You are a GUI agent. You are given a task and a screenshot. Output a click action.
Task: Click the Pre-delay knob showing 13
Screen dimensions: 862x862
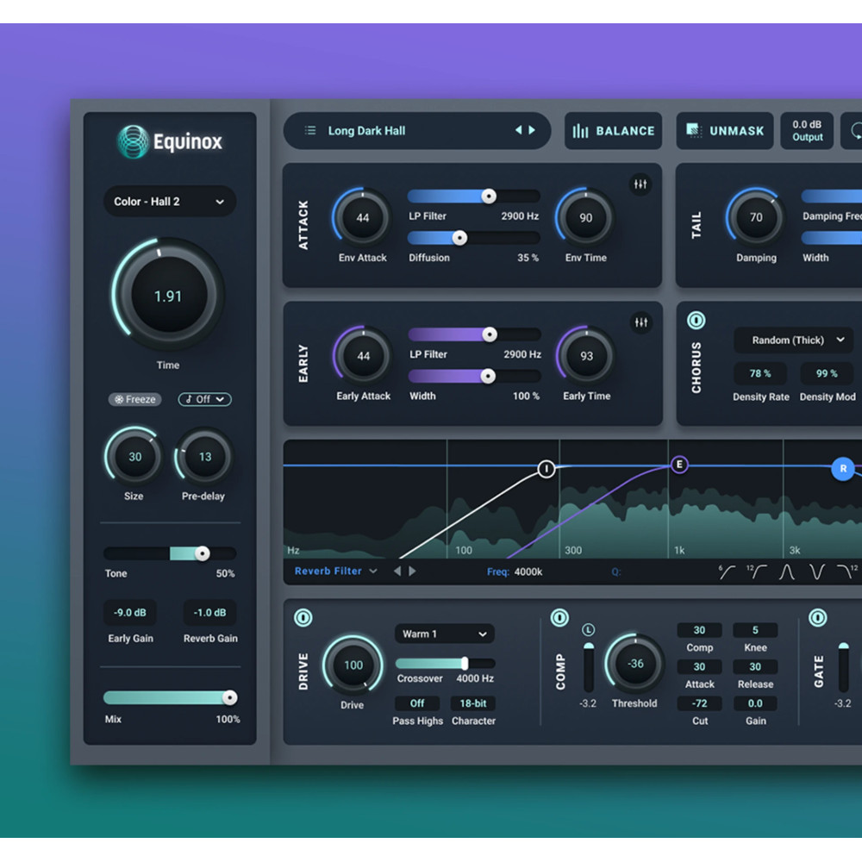(x=204, y=457)
